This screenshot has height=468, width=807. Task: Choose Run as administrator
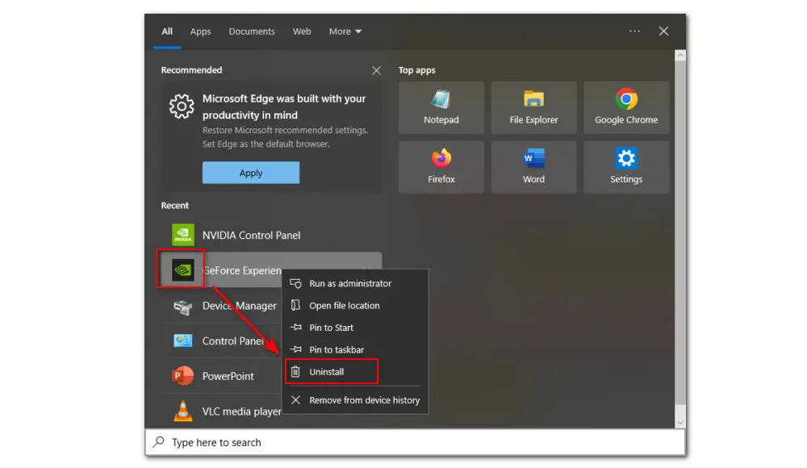(x=349, y=283)
